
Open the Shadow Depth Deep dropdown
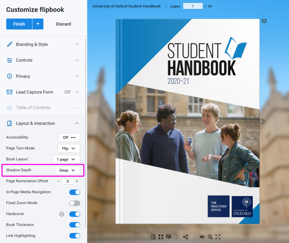pyautogui.click(x=68, y=170)
